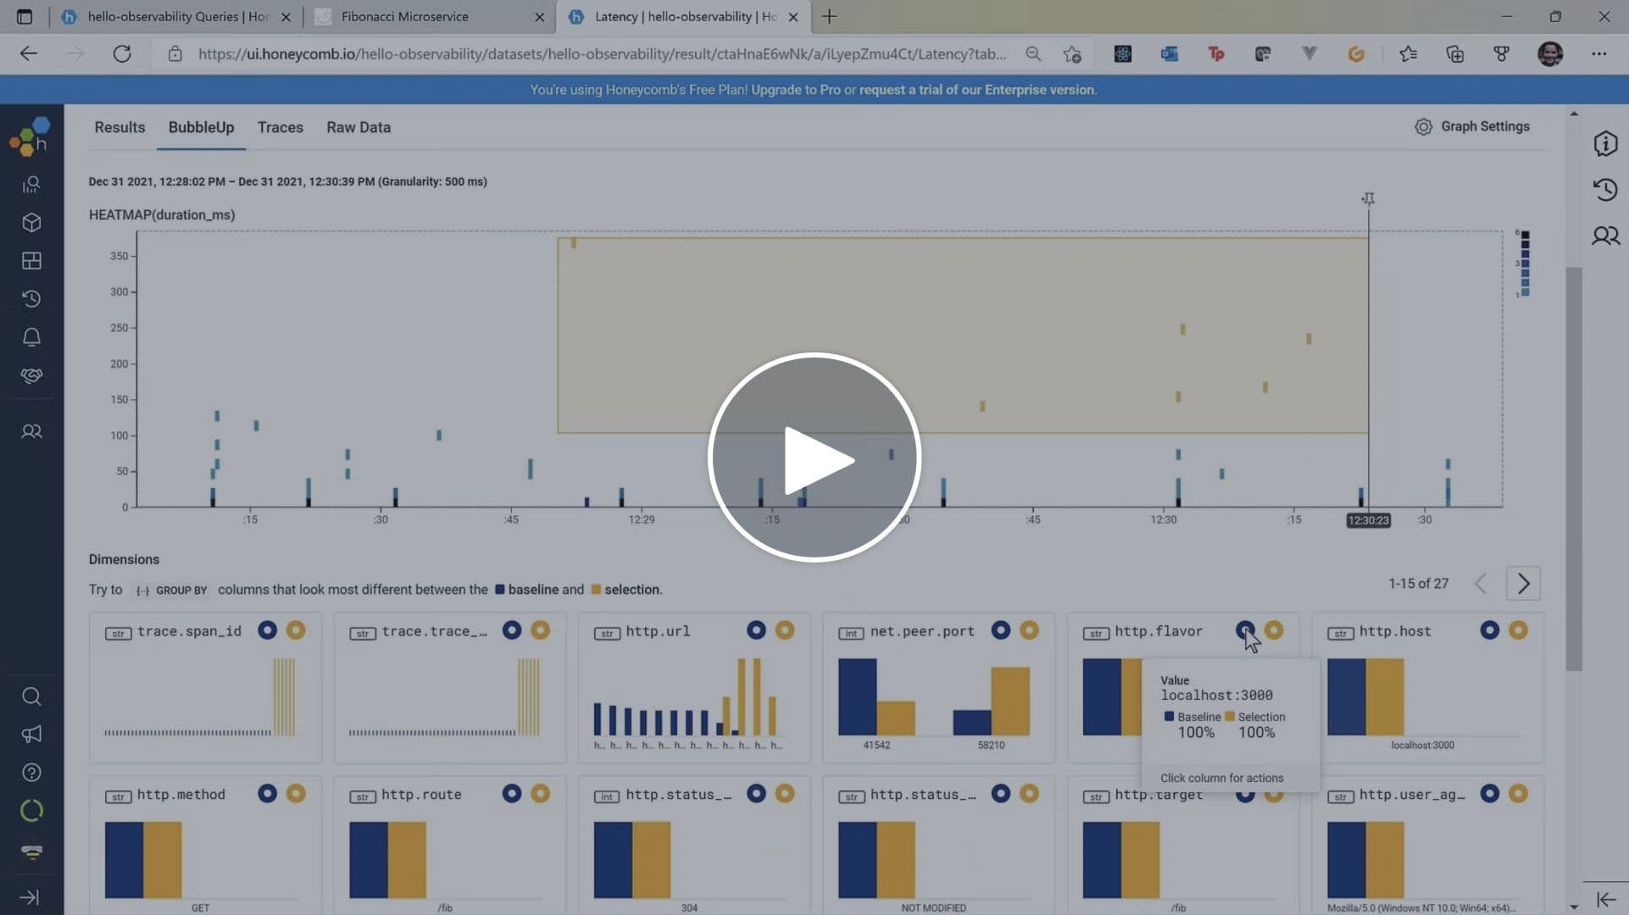The height and width of the screenshot is (915, 1629).
Task: Toggle baseline circle on http.host
Action: pos(1490,630)
